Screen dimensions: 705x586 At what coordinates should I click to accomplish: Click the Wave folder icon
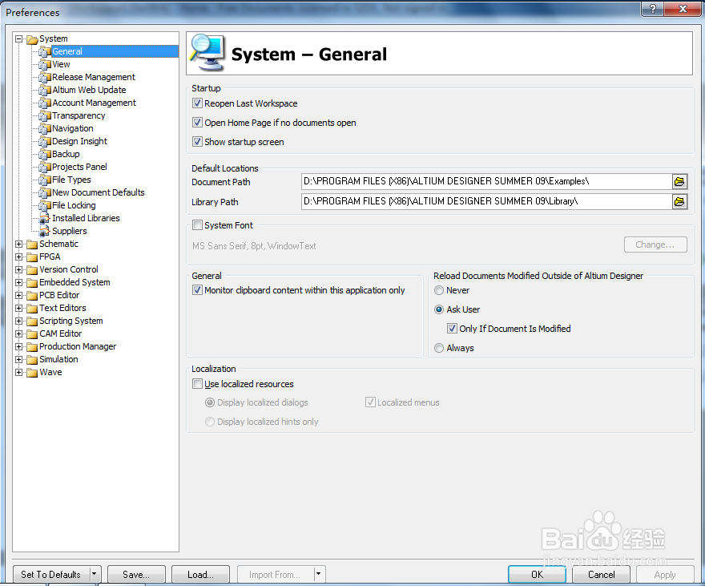click(32, 373)
